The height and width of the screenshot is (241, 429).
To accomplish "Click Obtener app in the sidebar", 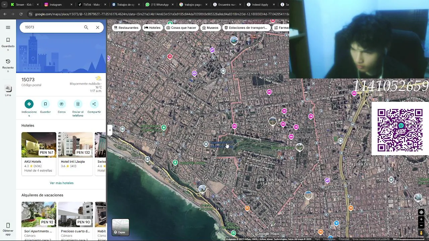I will tap(8, 229).
